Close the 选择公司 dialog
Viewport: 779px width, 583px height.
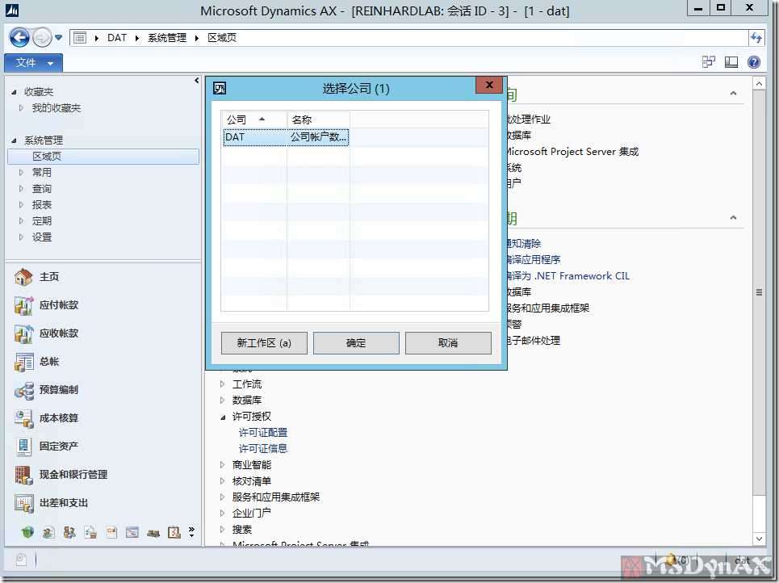(x=489, y=85)
